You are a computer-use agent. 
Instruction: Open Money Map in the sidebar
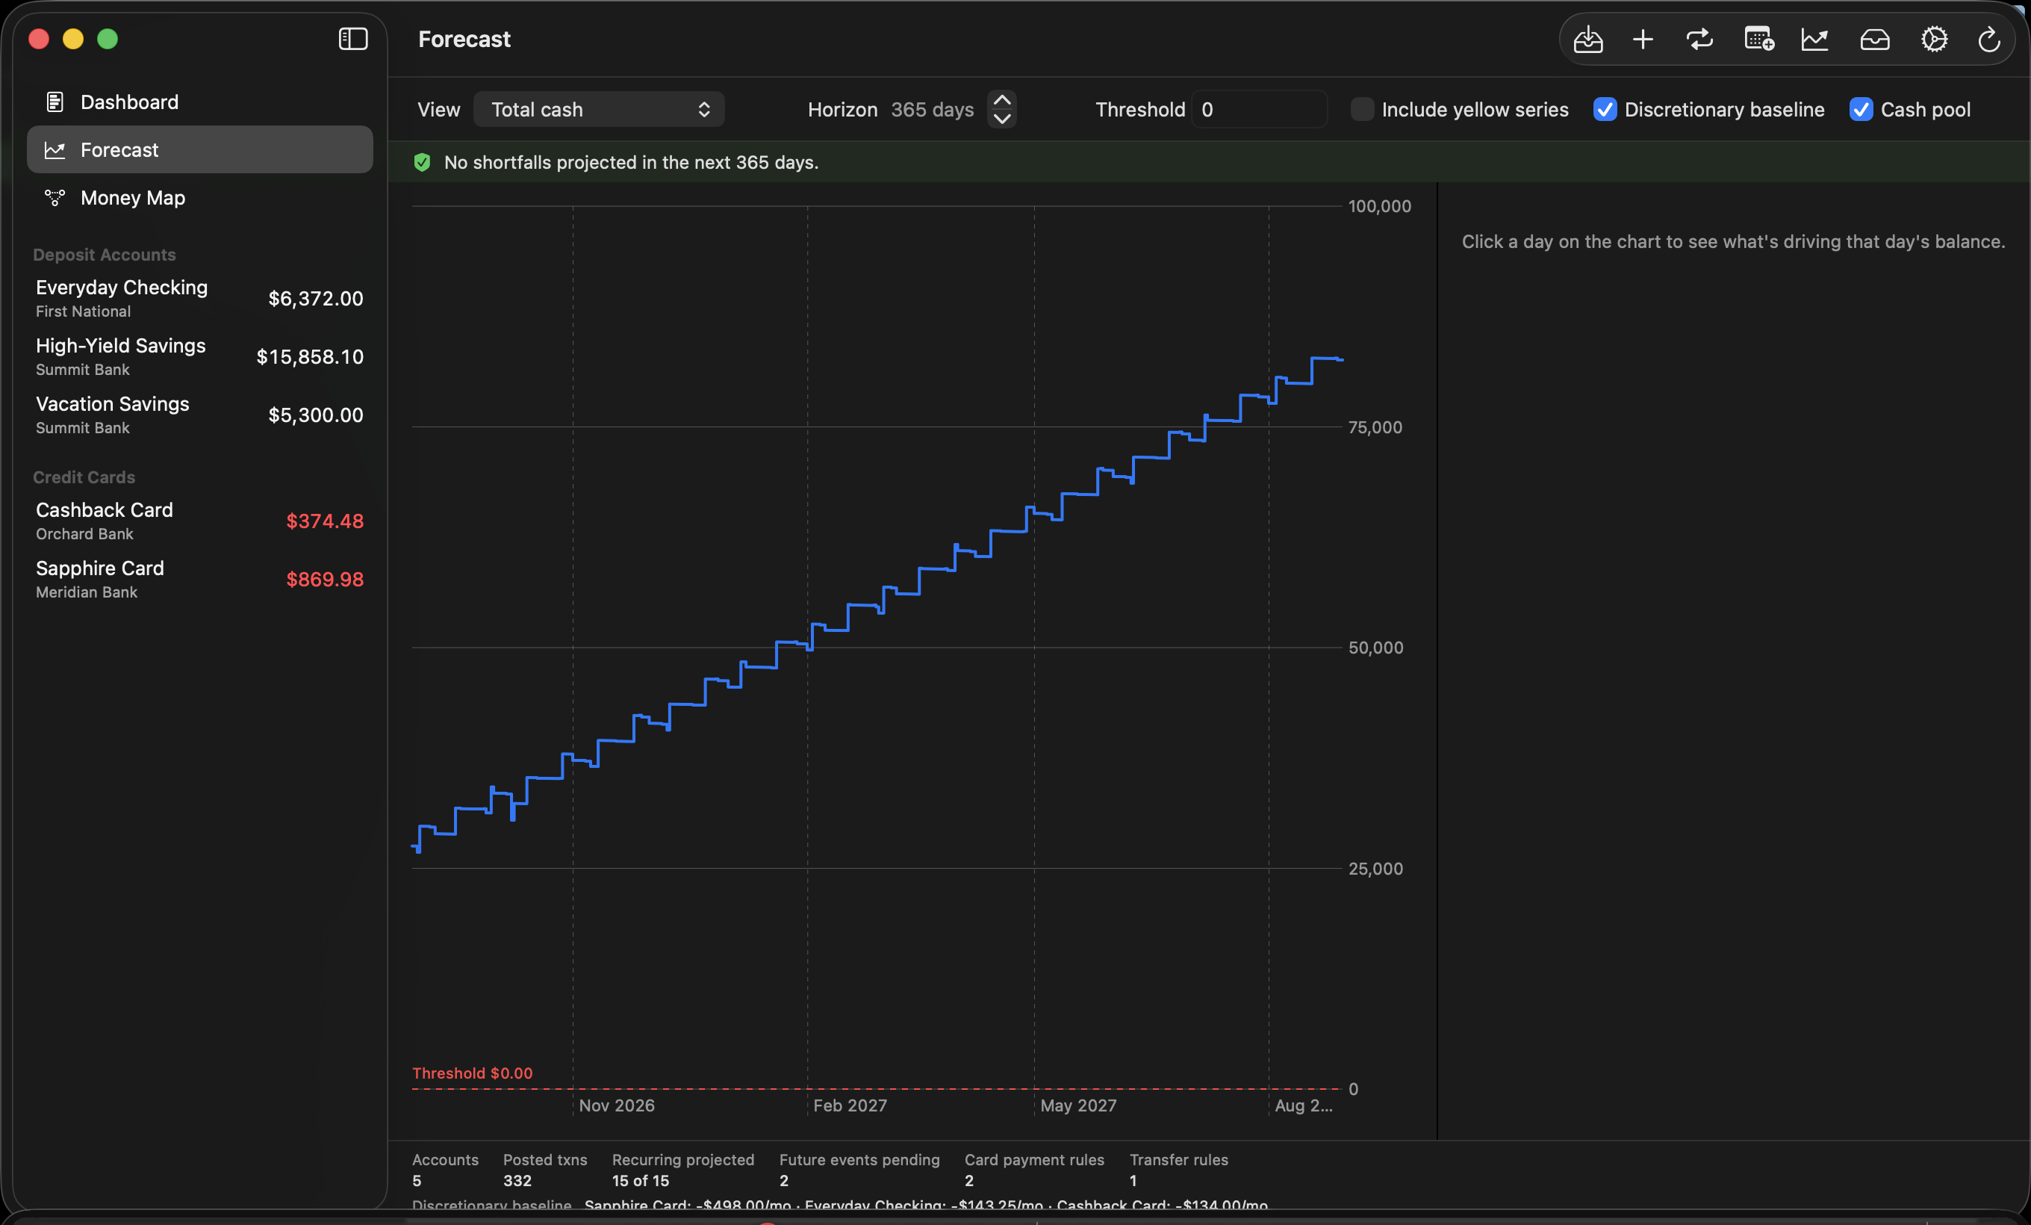point(199,198)
